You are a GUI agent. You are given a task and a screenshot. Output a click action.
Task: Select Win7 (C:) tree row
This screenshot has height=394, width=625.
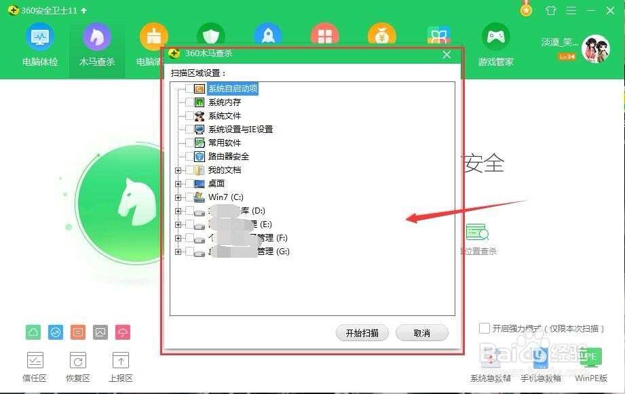225,197
